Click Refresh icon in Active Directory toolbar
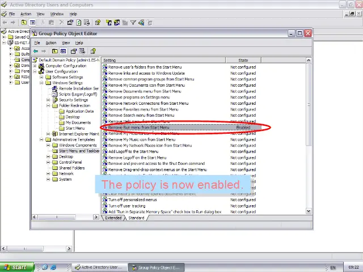The height and width of the screenshot is (272, 363). click(x=79, y=23)
